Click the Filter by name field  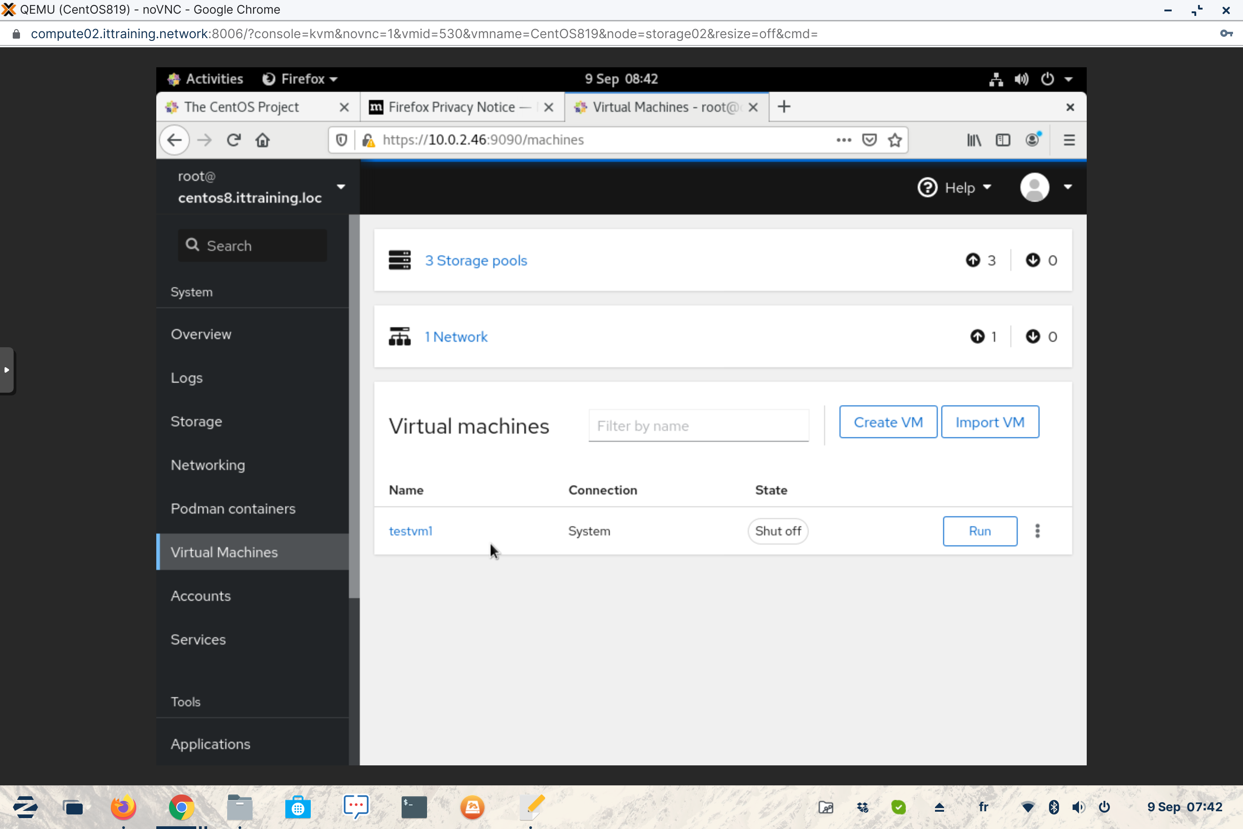[x=699, y=425]
